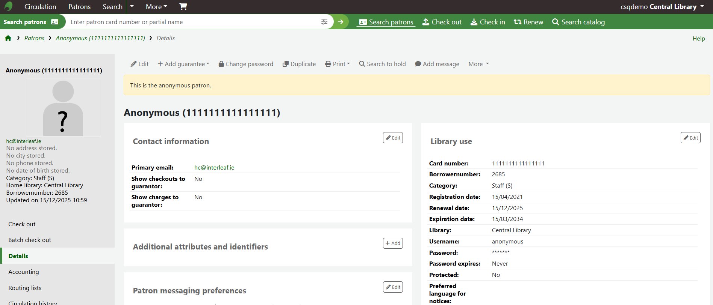Viewport: 713px width, 305px height.
Task: Expand the More menu in top navigation
Action: (156, 6)
